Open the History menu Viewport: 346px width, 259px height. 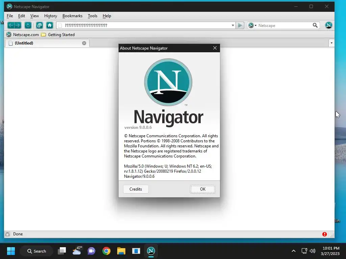[x=51, y=16]
